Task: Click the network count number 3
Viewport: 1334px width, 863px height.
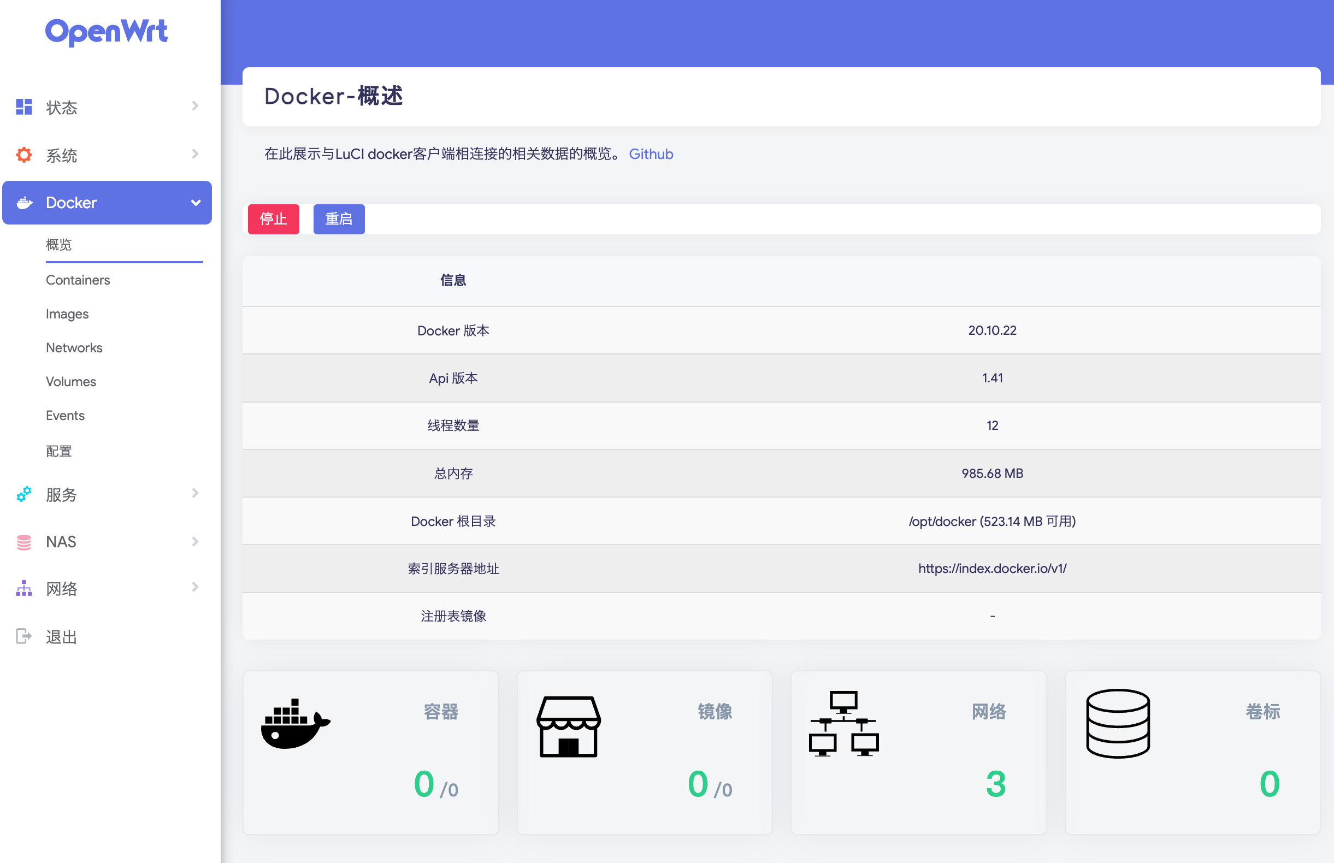Action: coord(995,783)
